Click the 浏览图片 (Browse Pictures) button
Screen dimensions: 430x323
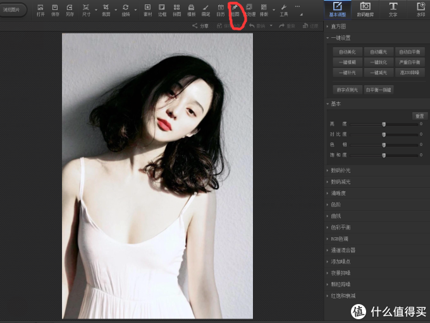pos(13,10)
